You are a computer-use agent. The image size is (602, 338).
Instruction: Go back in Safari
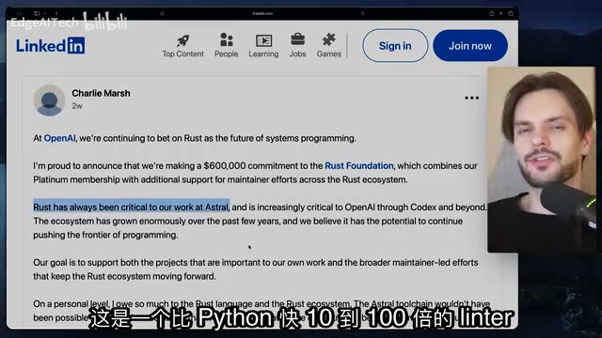point(56,13)
